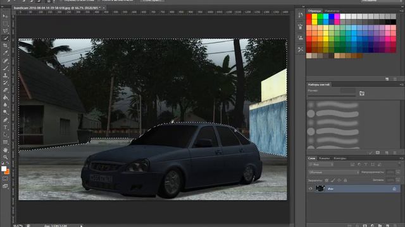Viewport: 405px width, 227px height.
Task: Create a new layer
Action: pyautogui.click(x=387, y=226)
